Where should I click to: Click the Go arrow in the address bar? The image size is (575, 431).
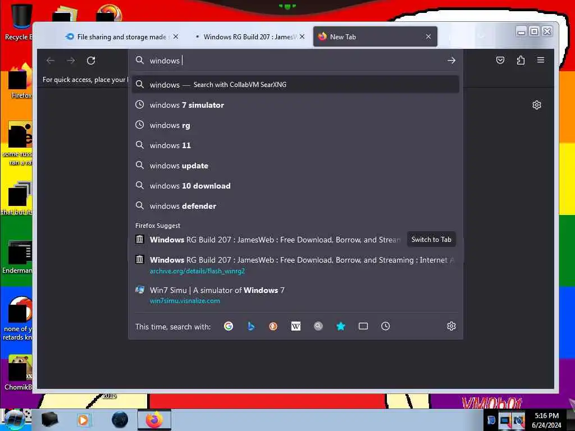coord(451,61)
